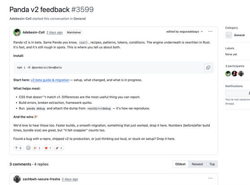Click the notifications subscribe button

click(x=237, y=93)
